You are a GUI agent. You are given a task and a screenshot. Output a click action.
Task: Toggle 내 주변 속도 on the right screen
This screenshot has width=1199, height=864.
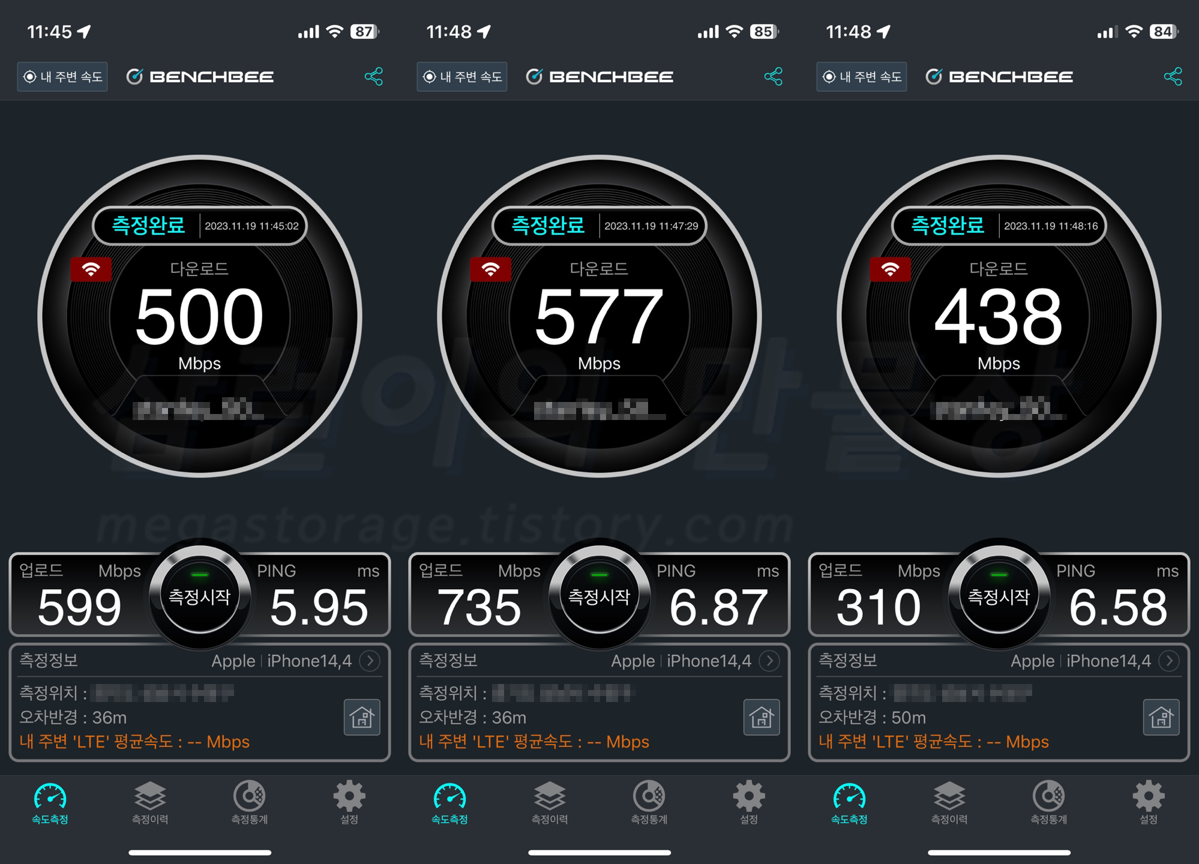tap(862, 77)
